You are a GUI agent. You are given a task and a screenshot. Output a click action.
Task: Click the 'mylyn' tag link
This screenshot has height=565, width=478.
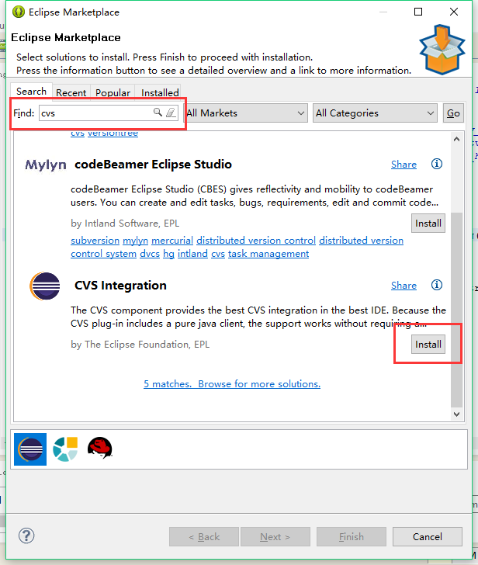(136, 241)
